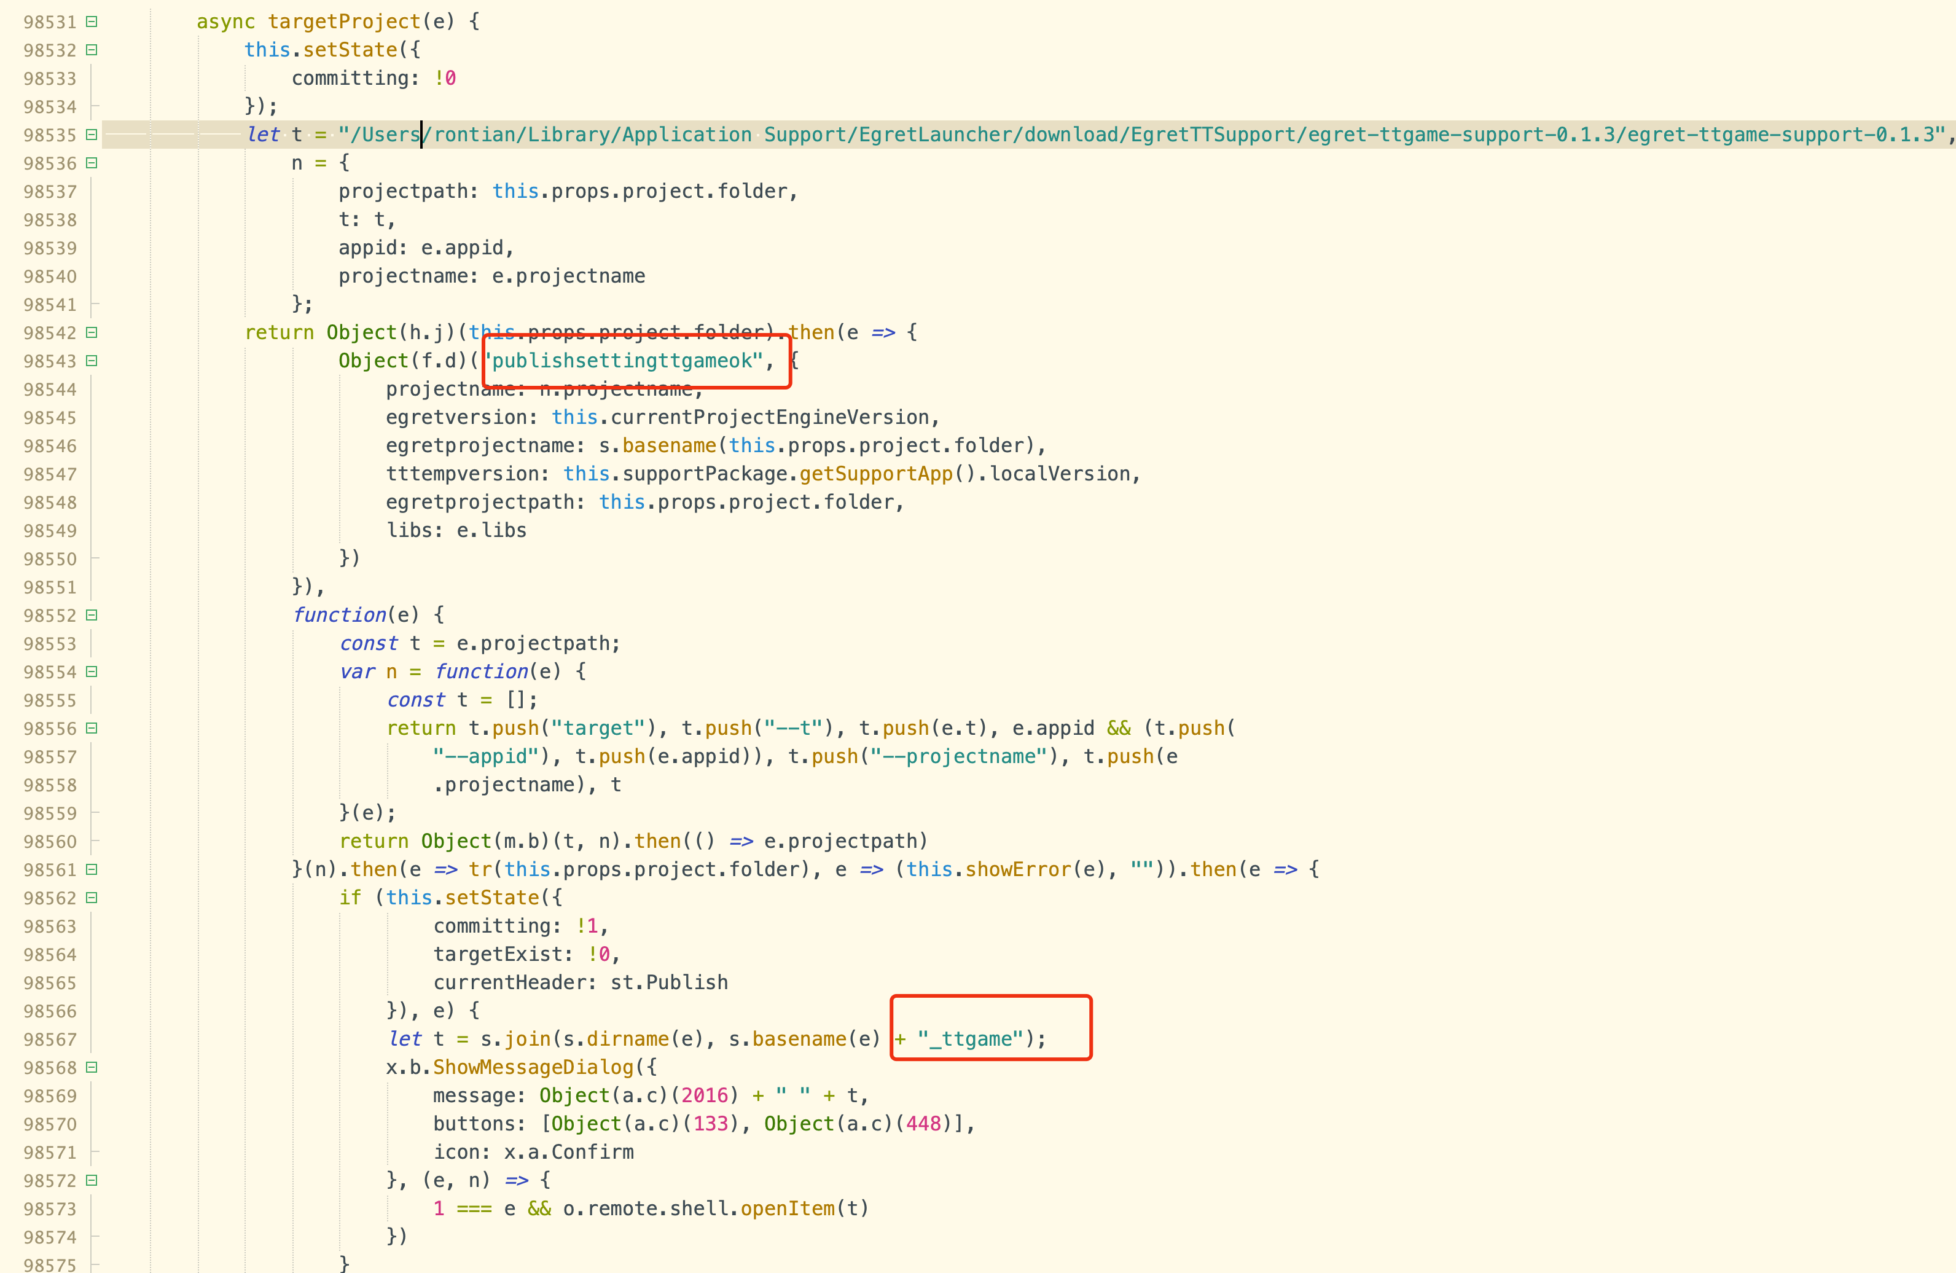Image resolution: width=1956 pixels, height=1273 pixels.
Task: Place cursor on targetProject function name
Action: [345, 22]
